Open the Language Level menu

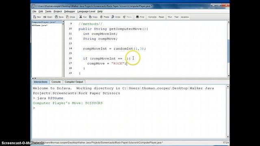86,11
